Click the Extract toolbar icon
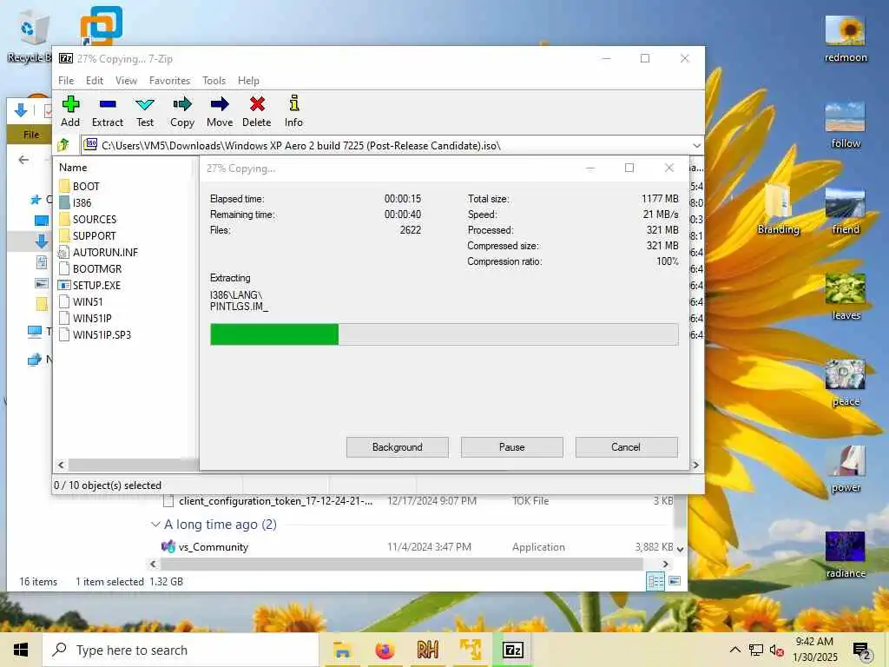 tap(107, 111)
